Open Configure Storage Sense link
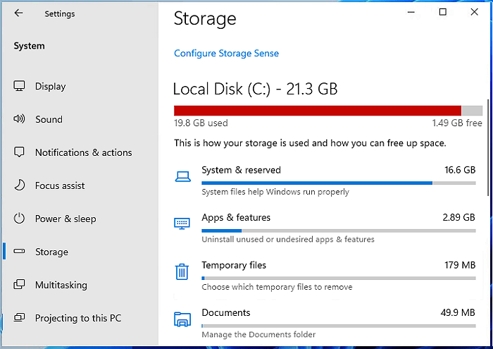The height and width of the screenshot is (349, 493). tap(226, 53)
